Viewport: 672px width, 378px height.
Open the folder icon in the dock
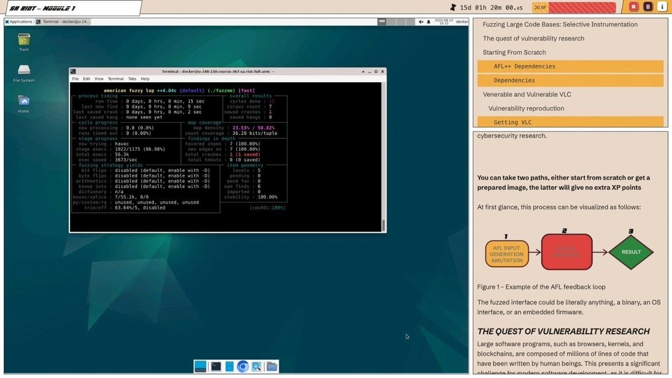272,366
